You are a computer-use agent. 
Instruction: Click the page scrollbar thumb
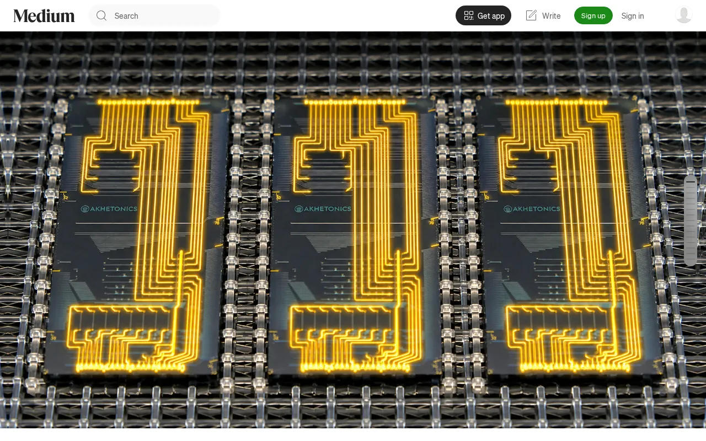691,220
